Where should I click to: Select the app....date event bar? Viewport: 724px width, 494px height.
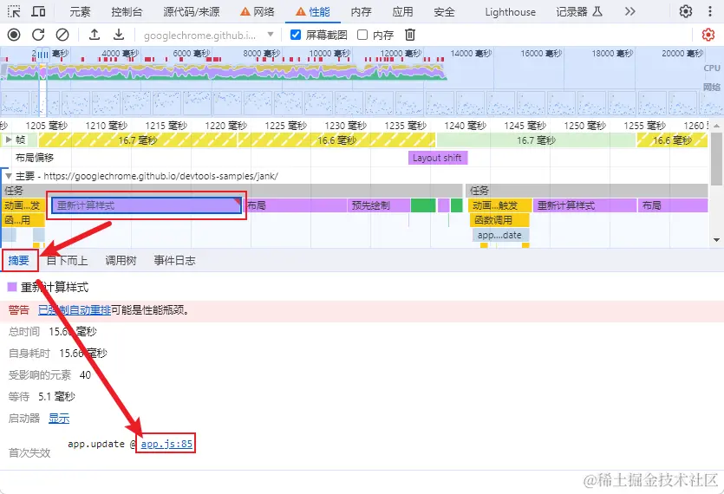click(x=500, y=235)
